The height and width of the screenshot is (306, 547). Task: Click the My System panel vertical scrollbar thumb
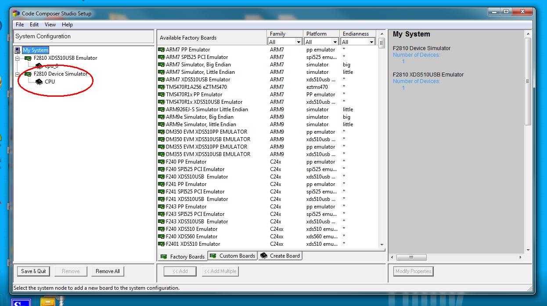[528, 81]
